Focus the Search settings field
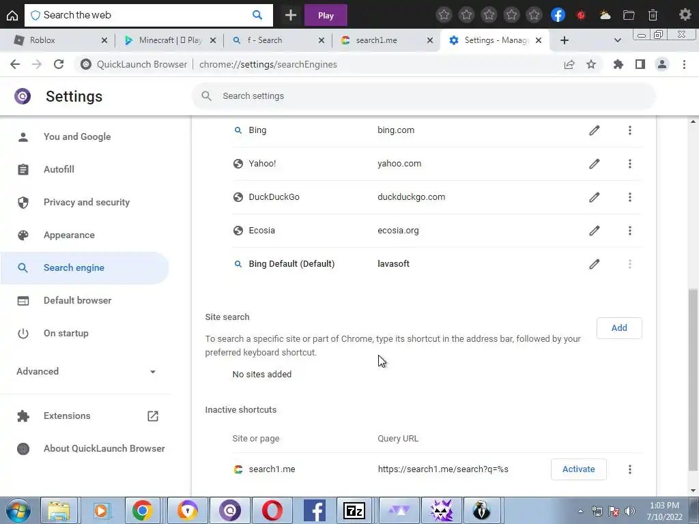Screen dimensions: 699x524 (423, 96)
